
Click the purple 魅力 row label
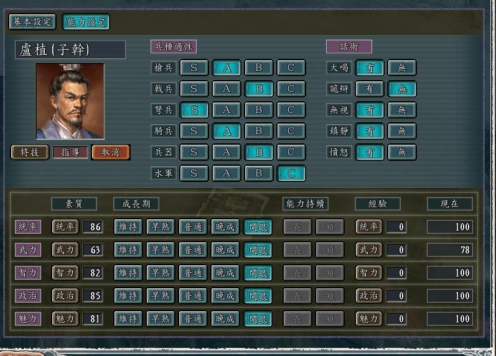[28, 319]
